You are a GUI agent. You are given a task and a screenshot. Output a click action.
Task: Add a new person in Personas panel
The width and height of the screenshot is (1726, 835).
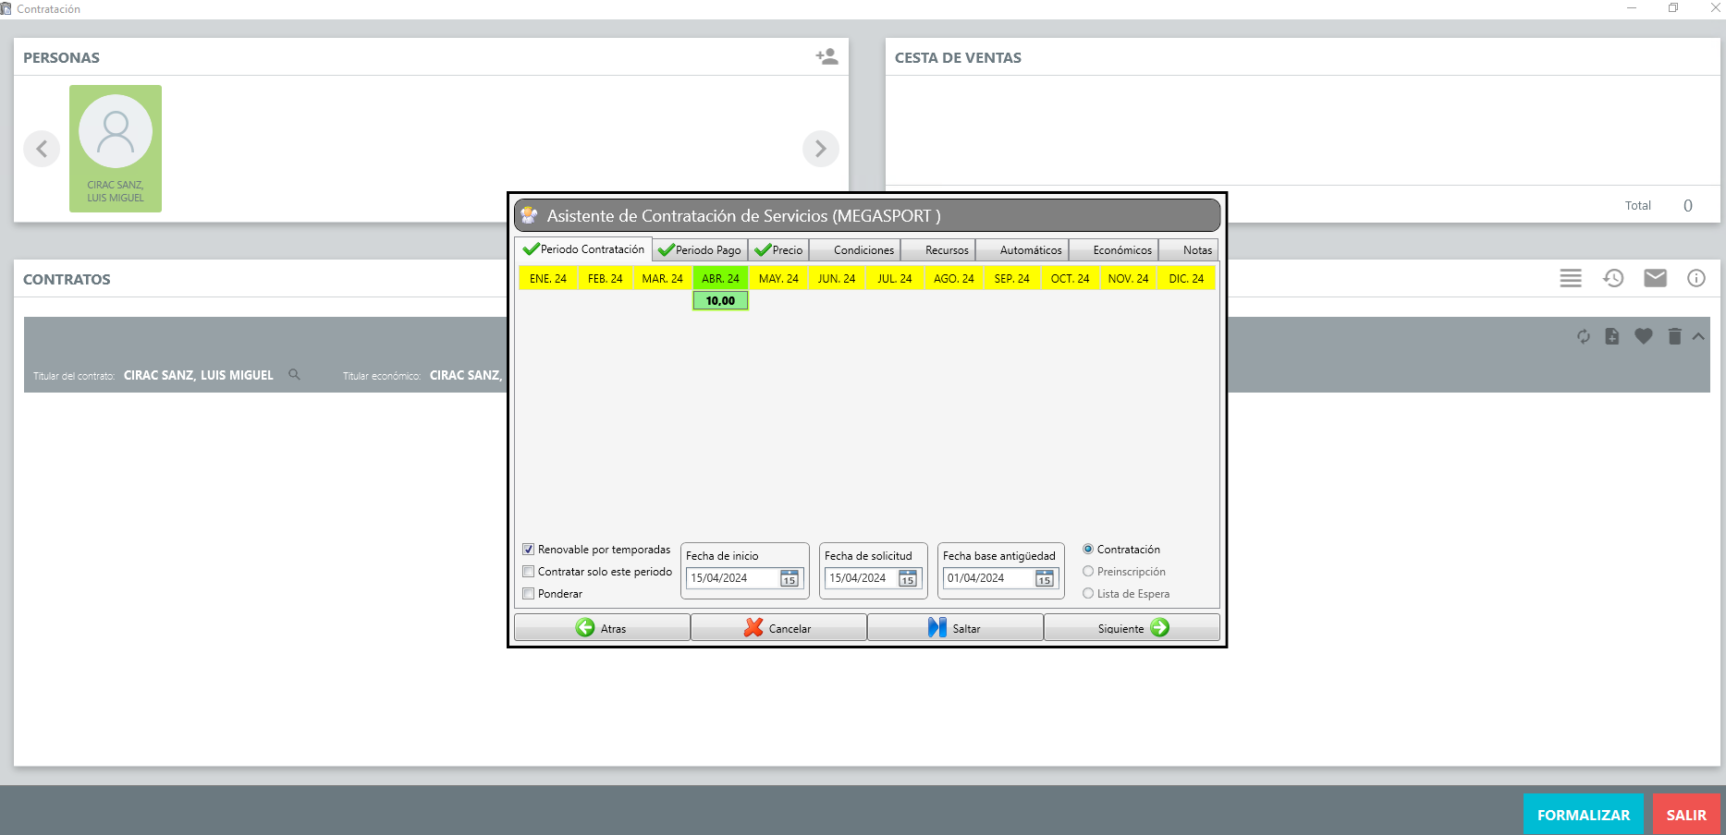click(x=826, y=56)
